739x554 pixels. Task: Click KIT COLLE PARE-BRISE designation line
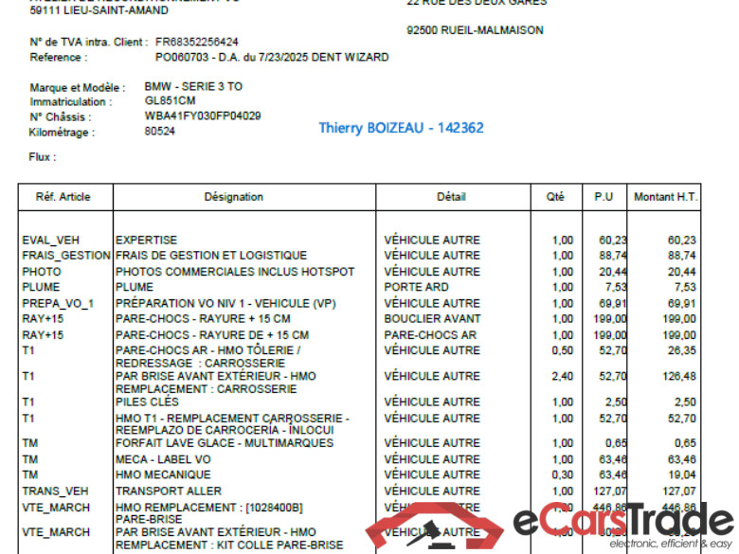pyautogui.click(x=229, y=545)
